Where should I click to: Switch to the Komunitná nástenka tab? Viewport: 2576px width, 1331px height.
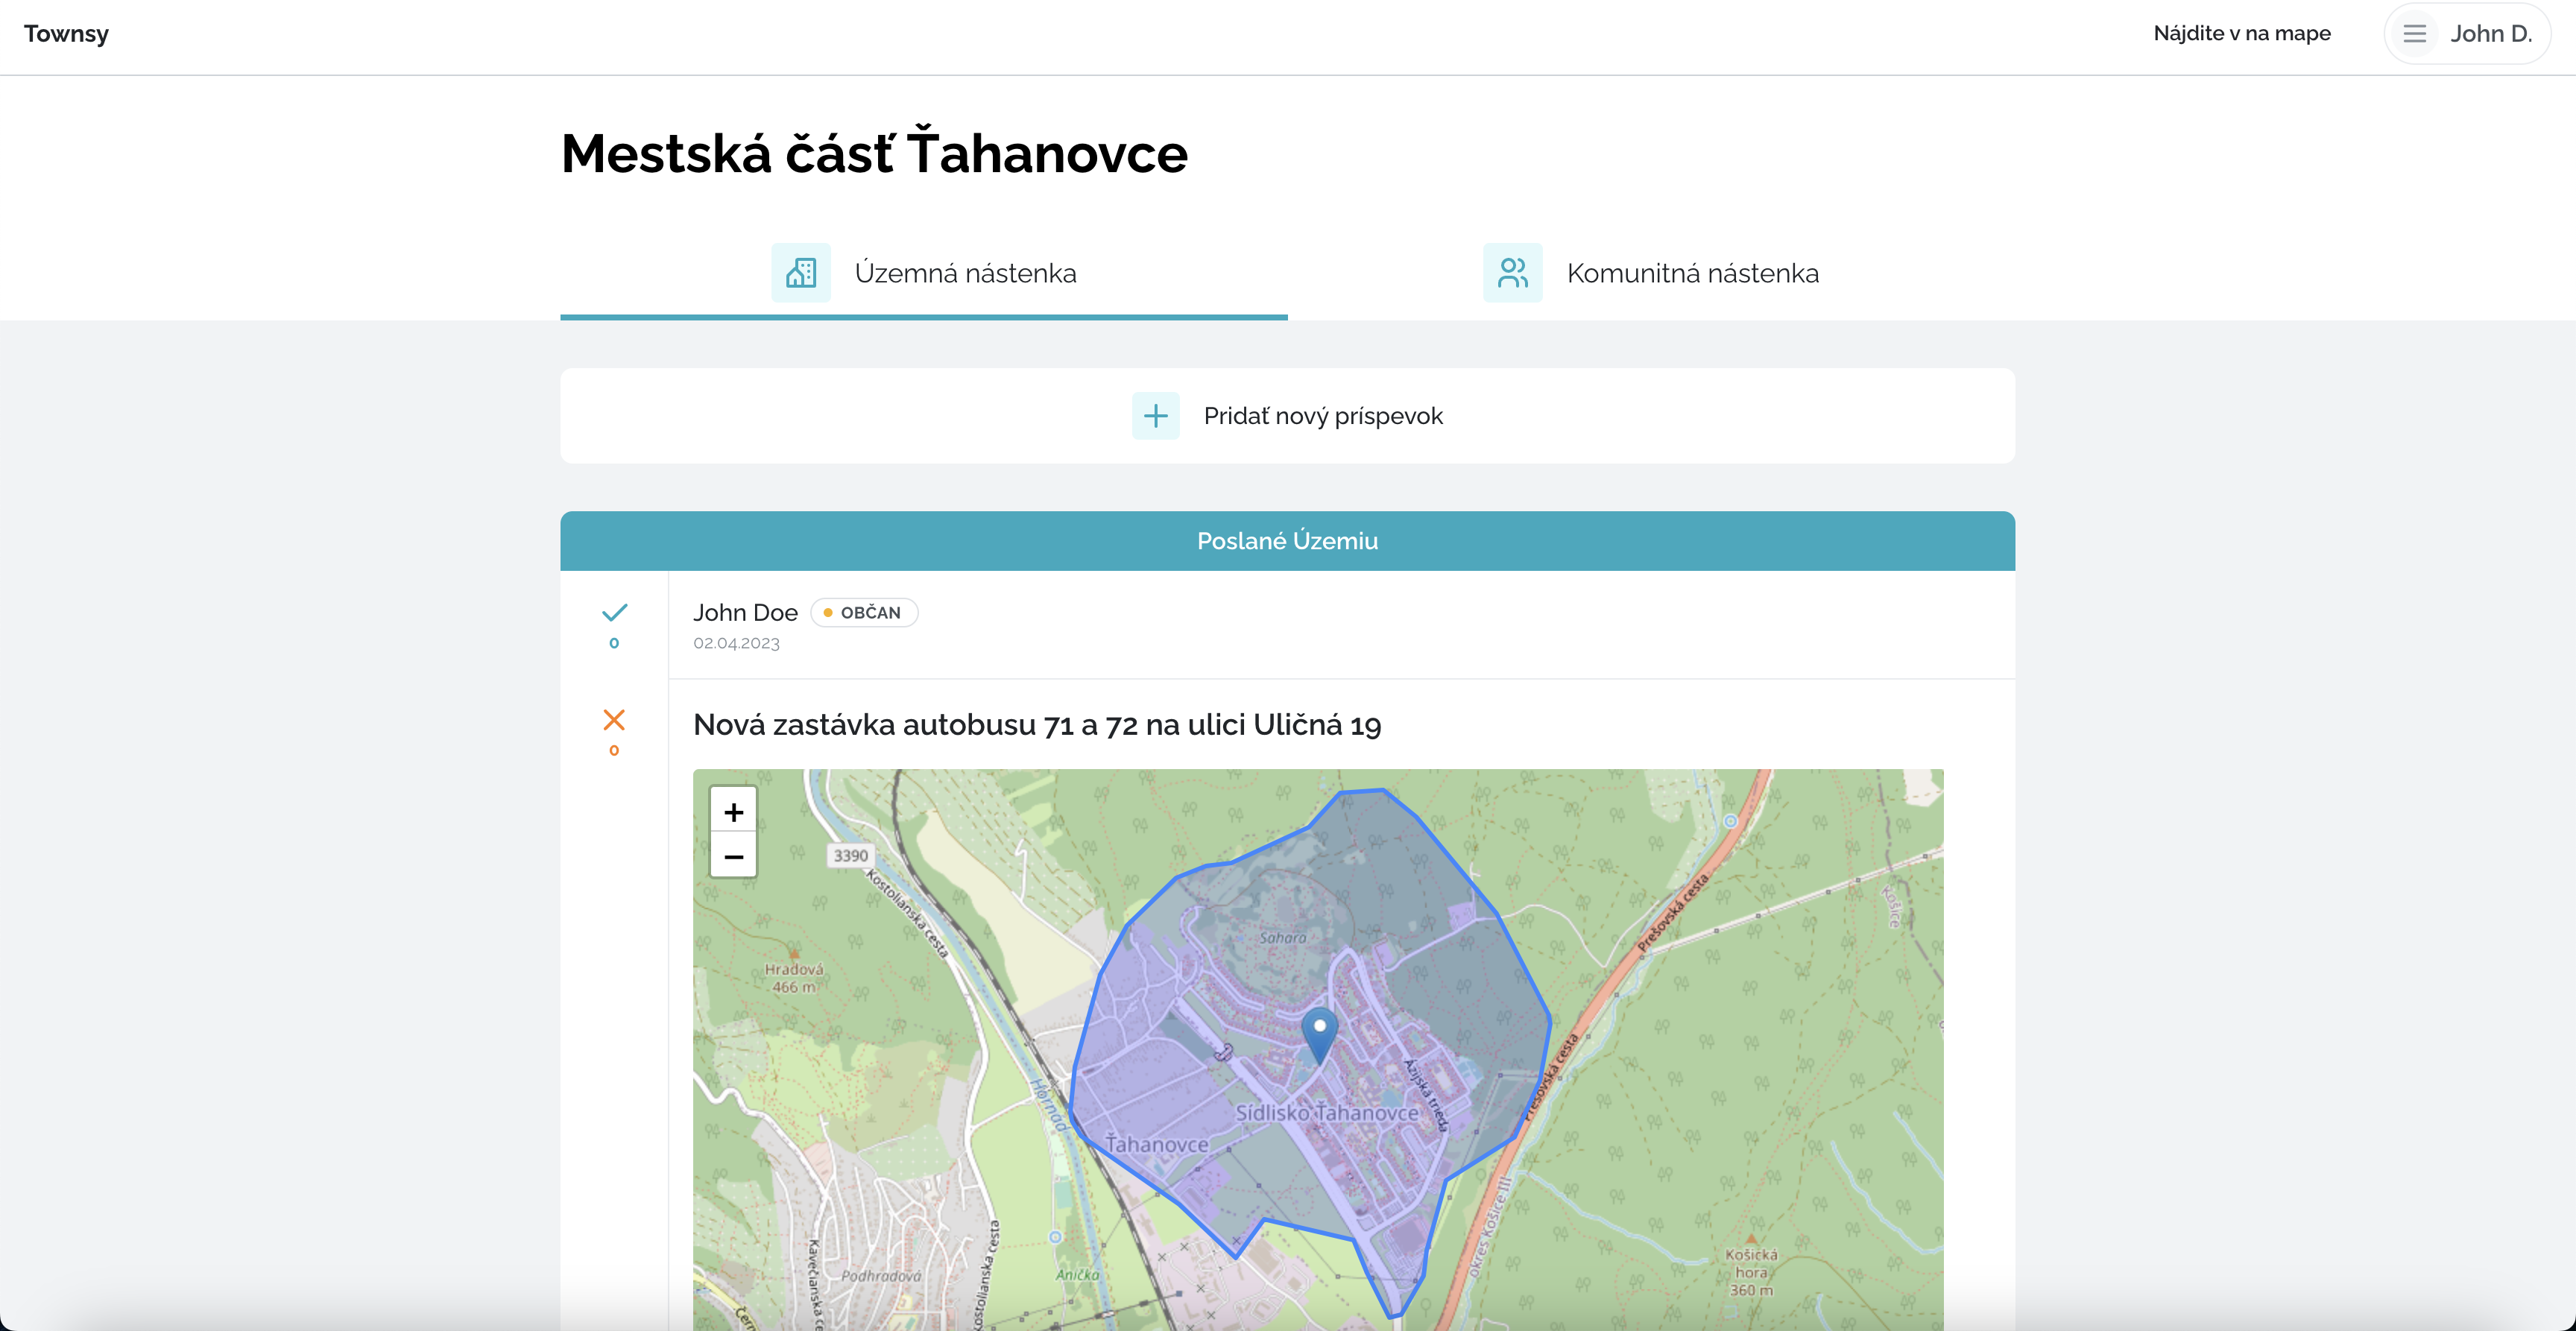point(1691,273)
